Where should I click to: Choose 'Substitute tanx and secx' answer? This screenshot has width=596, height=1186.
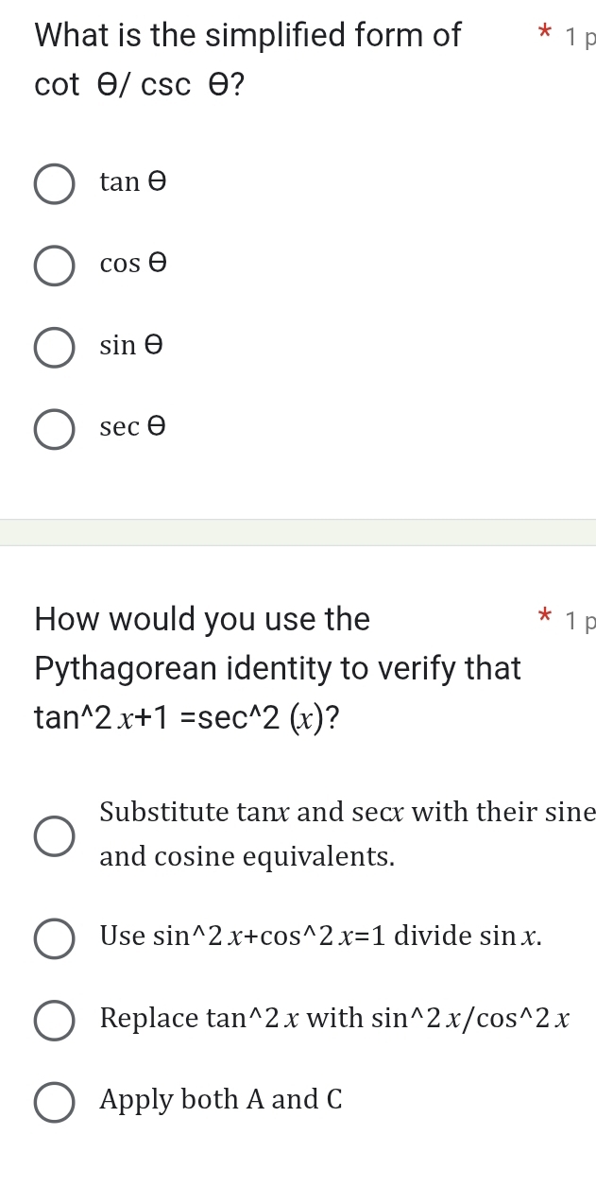(x=54, y=834)
